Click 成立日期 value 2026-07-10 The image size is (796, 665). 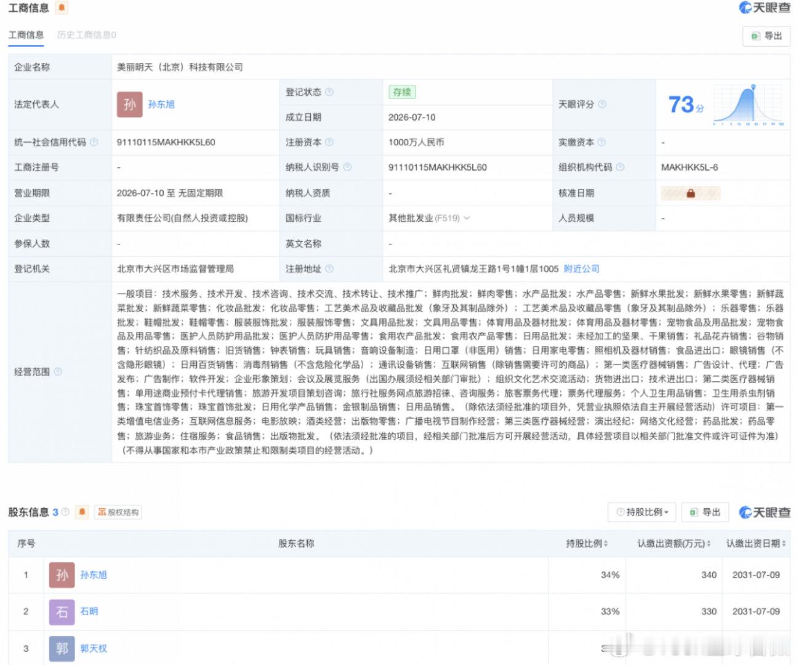click(412, 117)
